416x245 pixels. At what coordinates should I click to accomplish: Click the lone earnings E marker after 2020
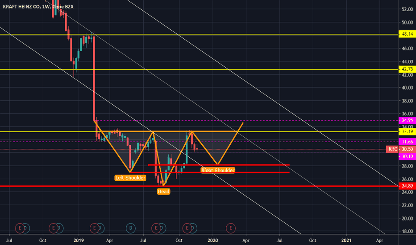[231, 228]
